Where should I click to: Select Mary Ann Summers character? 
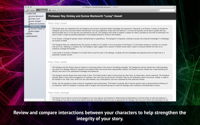pos(35,24)
